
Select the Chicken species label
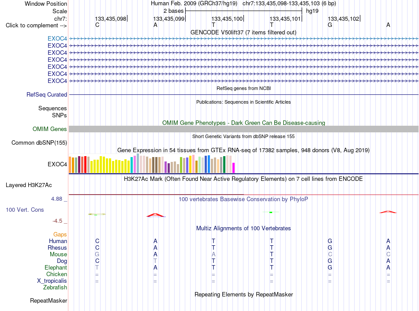click(x=56, y=274)
